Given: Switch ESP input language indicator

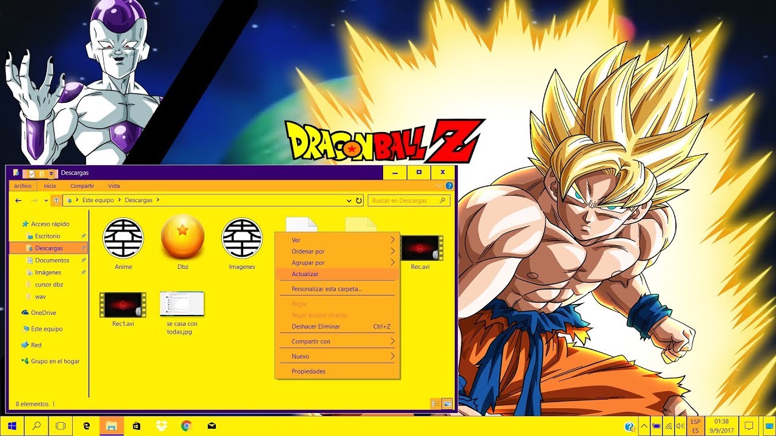Looking at the screenshot, I should tap(695, 426).
